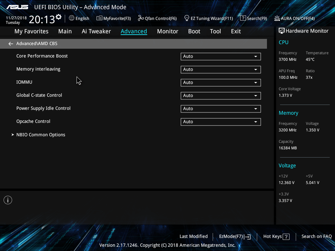Switch to Monitor tab
Screen dimensions: 335x251
pos(167,31)
